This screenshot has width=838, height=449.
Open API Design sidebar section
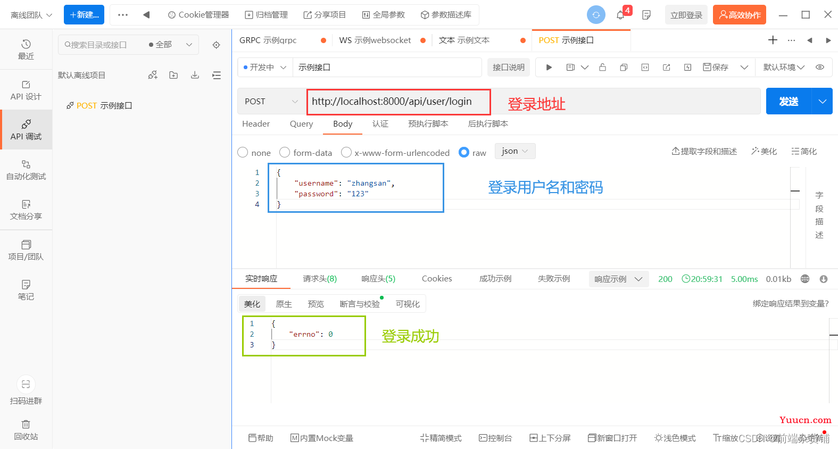click(x=26, y=90)
